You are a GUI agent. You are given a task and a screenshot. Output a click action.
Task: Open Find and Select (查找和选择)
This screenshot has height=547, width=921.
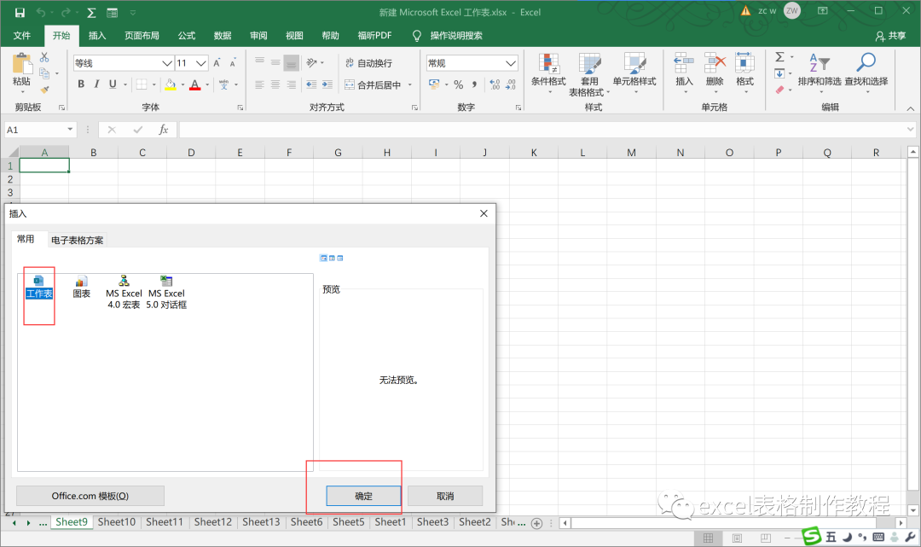[x=866, y=72]
